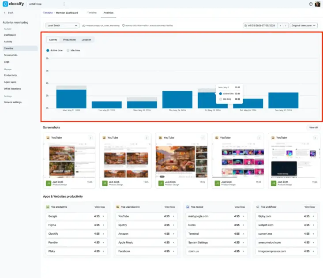Image resolution: width=323 pixels, height=278 pixels.
Task: Open the Josh Smith member dropdown
Action: click(62, 26)
